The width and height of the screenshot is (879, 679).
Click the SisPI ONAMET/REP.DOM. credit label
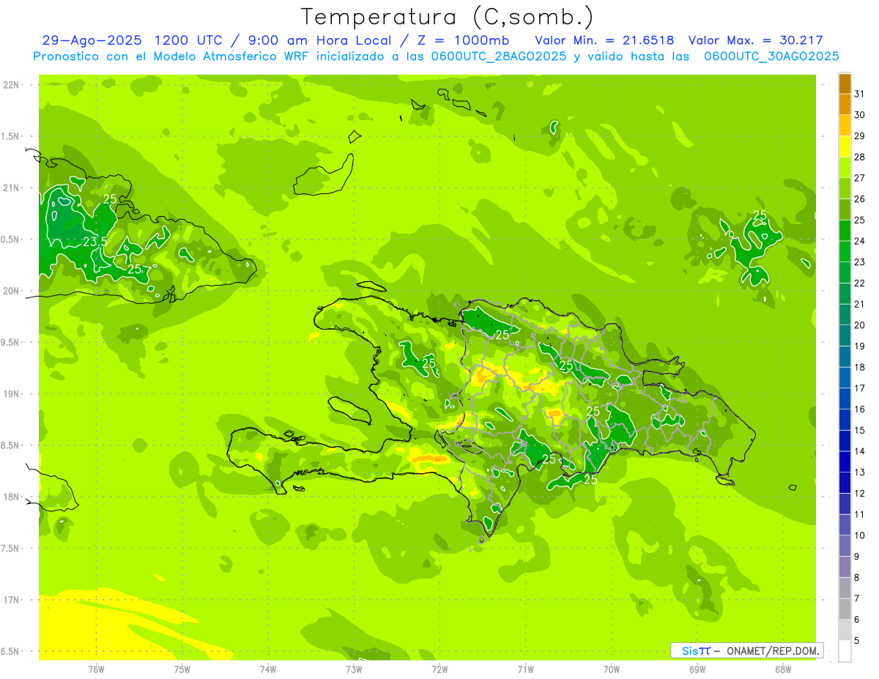[747, 650]
